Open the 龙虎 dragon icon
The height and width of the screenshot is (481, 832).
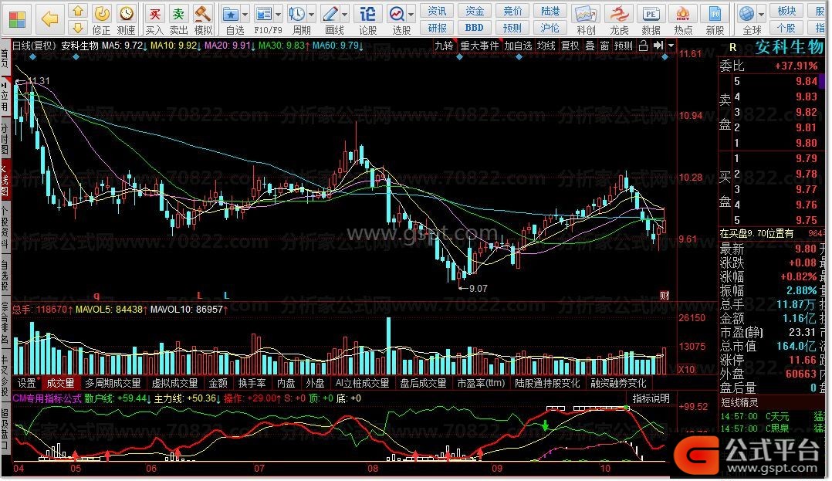click(619, 15)
